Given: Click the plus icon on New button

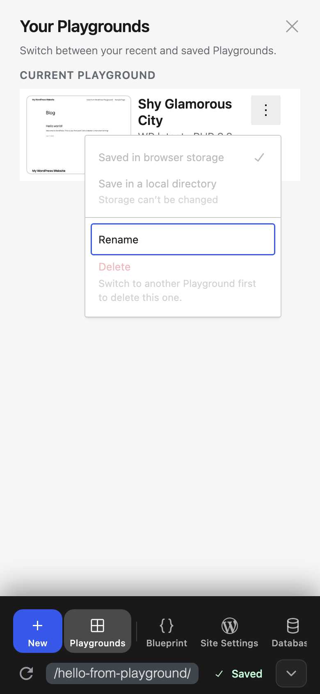Looking at the screenshot, I should [x=37, y=626].
